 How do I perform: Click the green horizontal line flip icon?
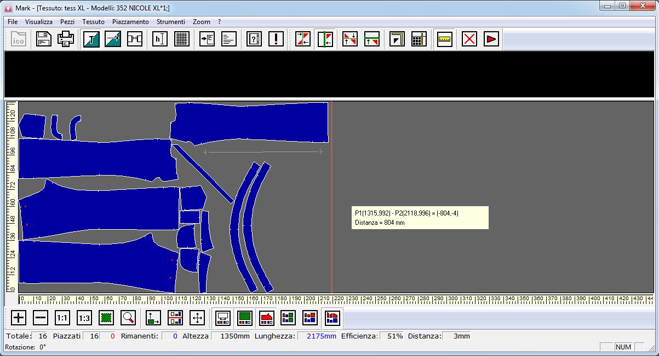[x=372, y=39]
